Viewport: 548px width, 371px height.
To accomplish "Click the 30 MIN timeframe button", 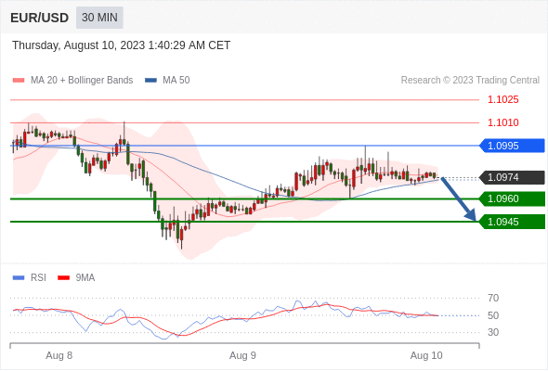I will click(x=99, y=18).
